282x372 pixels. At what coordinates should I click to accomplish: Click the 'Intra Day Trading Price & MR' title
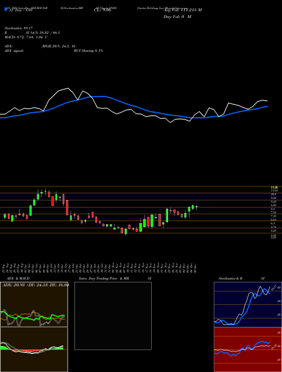click(x=104, y=278)
